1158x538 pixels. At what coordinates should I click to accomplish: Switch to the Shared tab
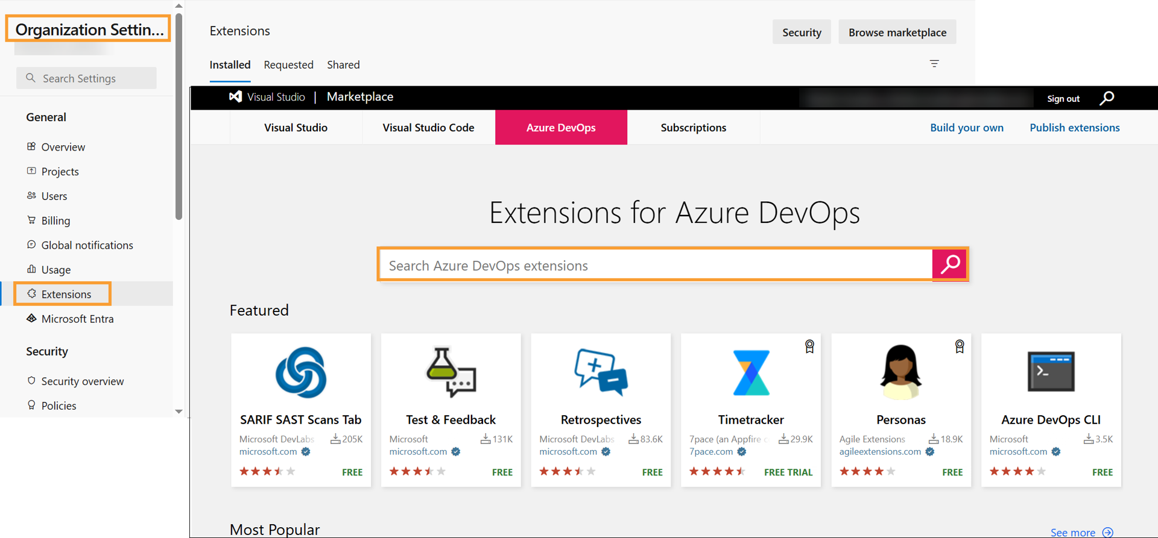tap(343, 64)
